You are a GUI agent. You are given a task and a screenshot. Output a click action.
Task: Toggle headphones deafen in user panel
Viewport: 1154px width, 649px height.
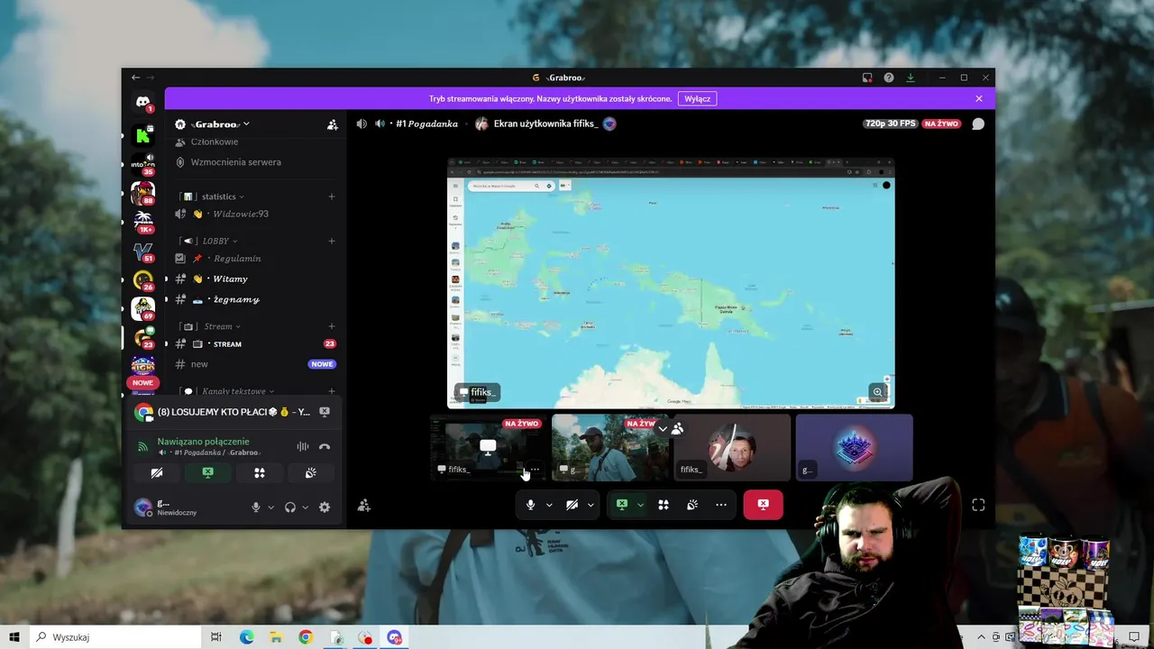(290, 507)
